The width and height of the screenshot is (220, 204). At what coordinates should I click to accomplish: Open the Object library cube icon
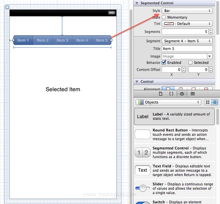coord(182,94)
